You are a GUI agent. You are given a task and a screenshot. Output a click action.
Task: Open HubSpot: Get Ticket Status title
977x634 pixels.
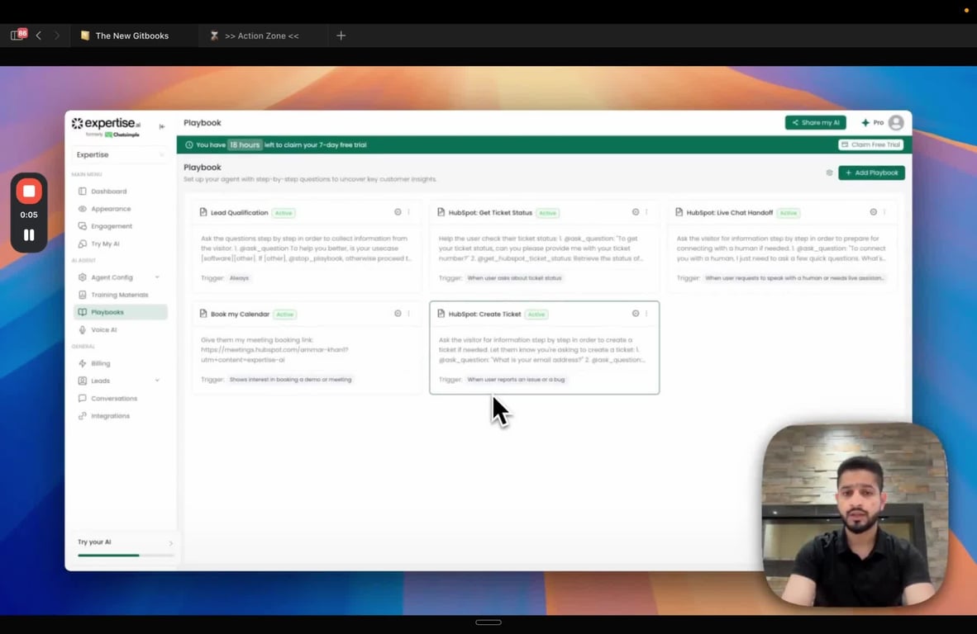click(x=490, y=213)
